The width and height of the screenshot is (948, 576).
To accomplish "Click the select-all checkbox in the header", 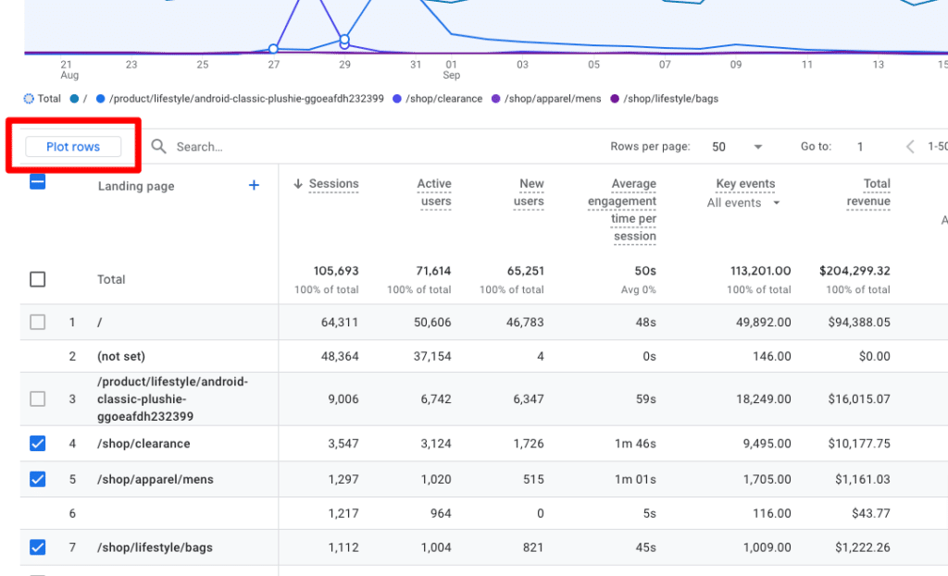I will click(37, 182).
